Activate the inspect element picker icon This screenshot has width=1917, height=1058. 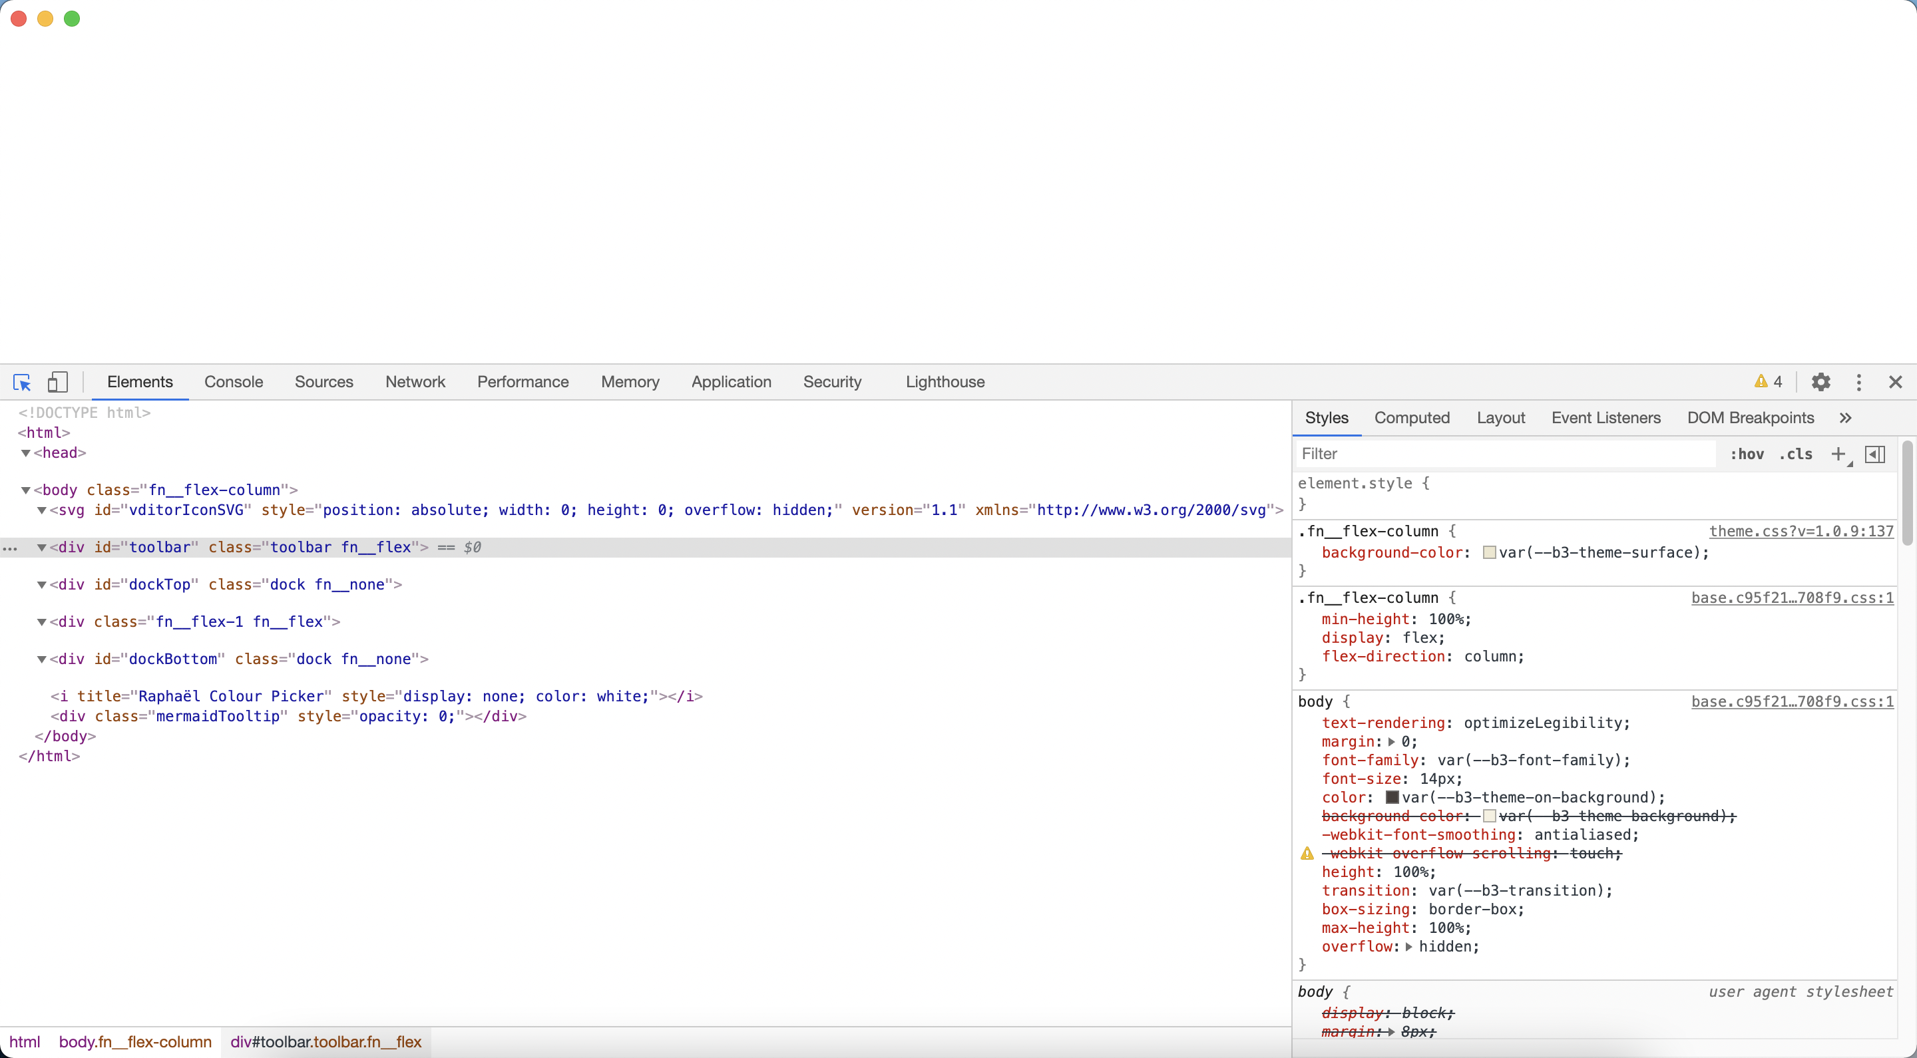21,383
